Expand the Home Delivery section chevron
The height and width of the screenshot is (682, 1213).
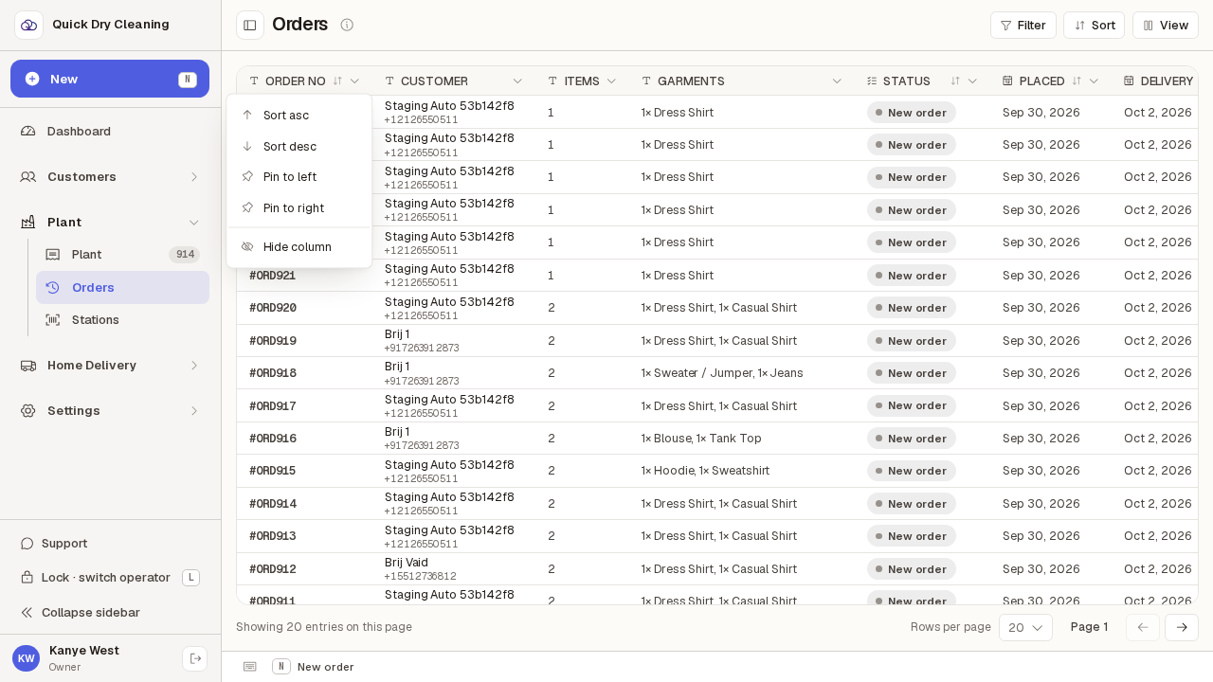point(194,366)
